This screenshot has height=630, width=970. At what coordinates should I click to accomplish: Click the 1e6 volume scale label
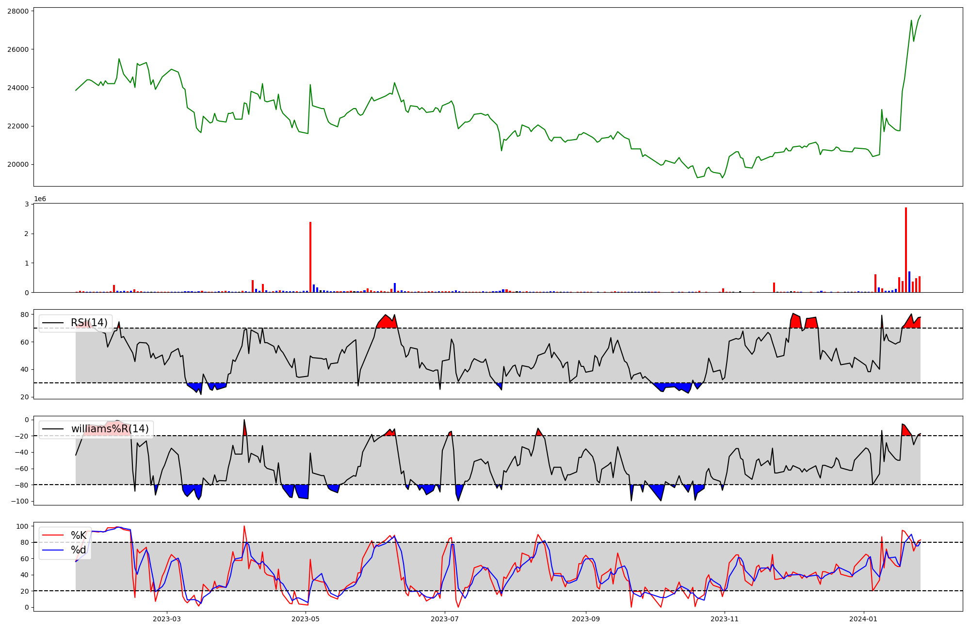[x=40, y=199]
